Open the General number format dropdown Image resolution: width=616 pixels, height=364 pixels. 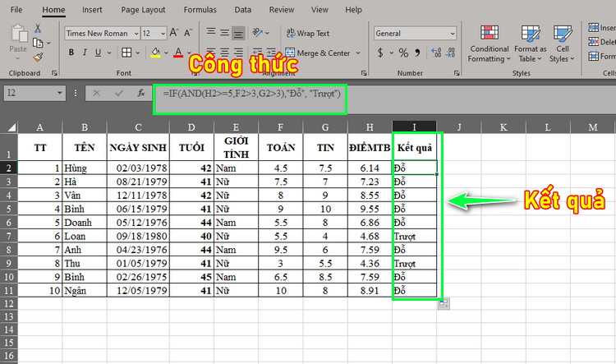pos(453,34)
